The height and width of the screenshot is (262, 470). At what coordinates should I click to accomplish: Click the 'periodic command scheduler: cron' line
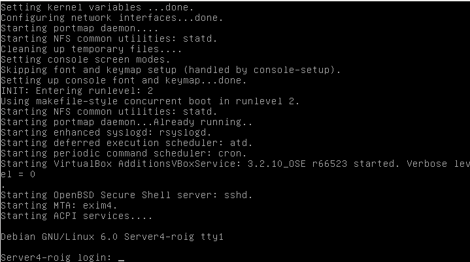point(124,153)
